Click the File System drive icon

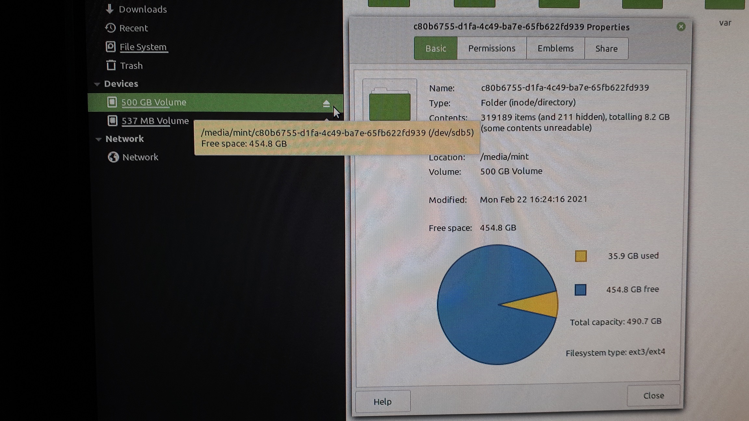[x=111, y=47]
